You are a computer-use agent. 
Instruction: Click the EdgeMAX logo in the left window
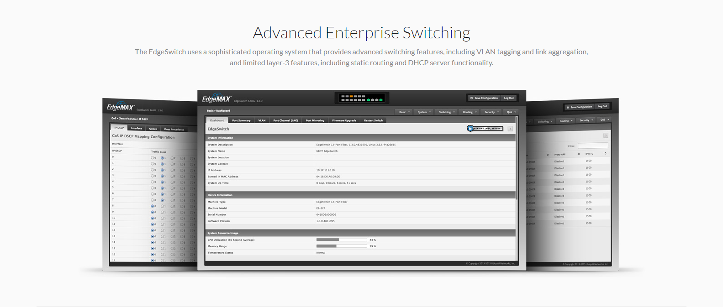[120, 107]
